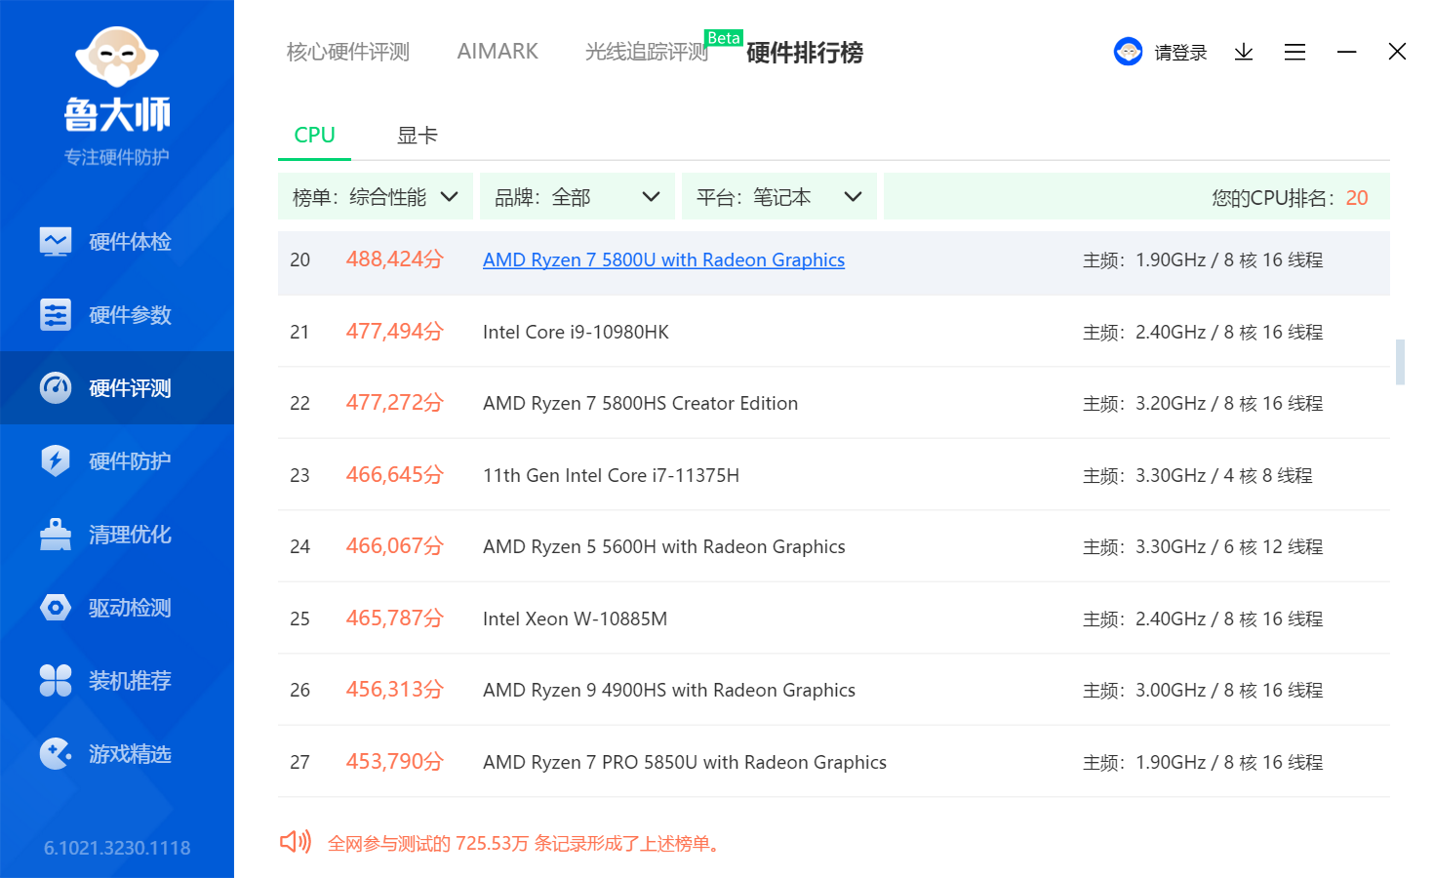Select AMD Ryzen 7 5800HS Creator Edition
Image resolution: width=1434 pixels, height=878 pixels.
(x=834, y=403)
